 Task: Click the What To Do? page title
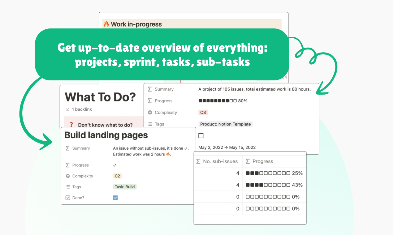tap(100, 97)
